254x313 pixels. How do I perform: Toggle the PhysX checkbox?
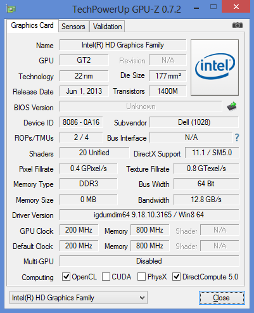(x=141, y=276)
